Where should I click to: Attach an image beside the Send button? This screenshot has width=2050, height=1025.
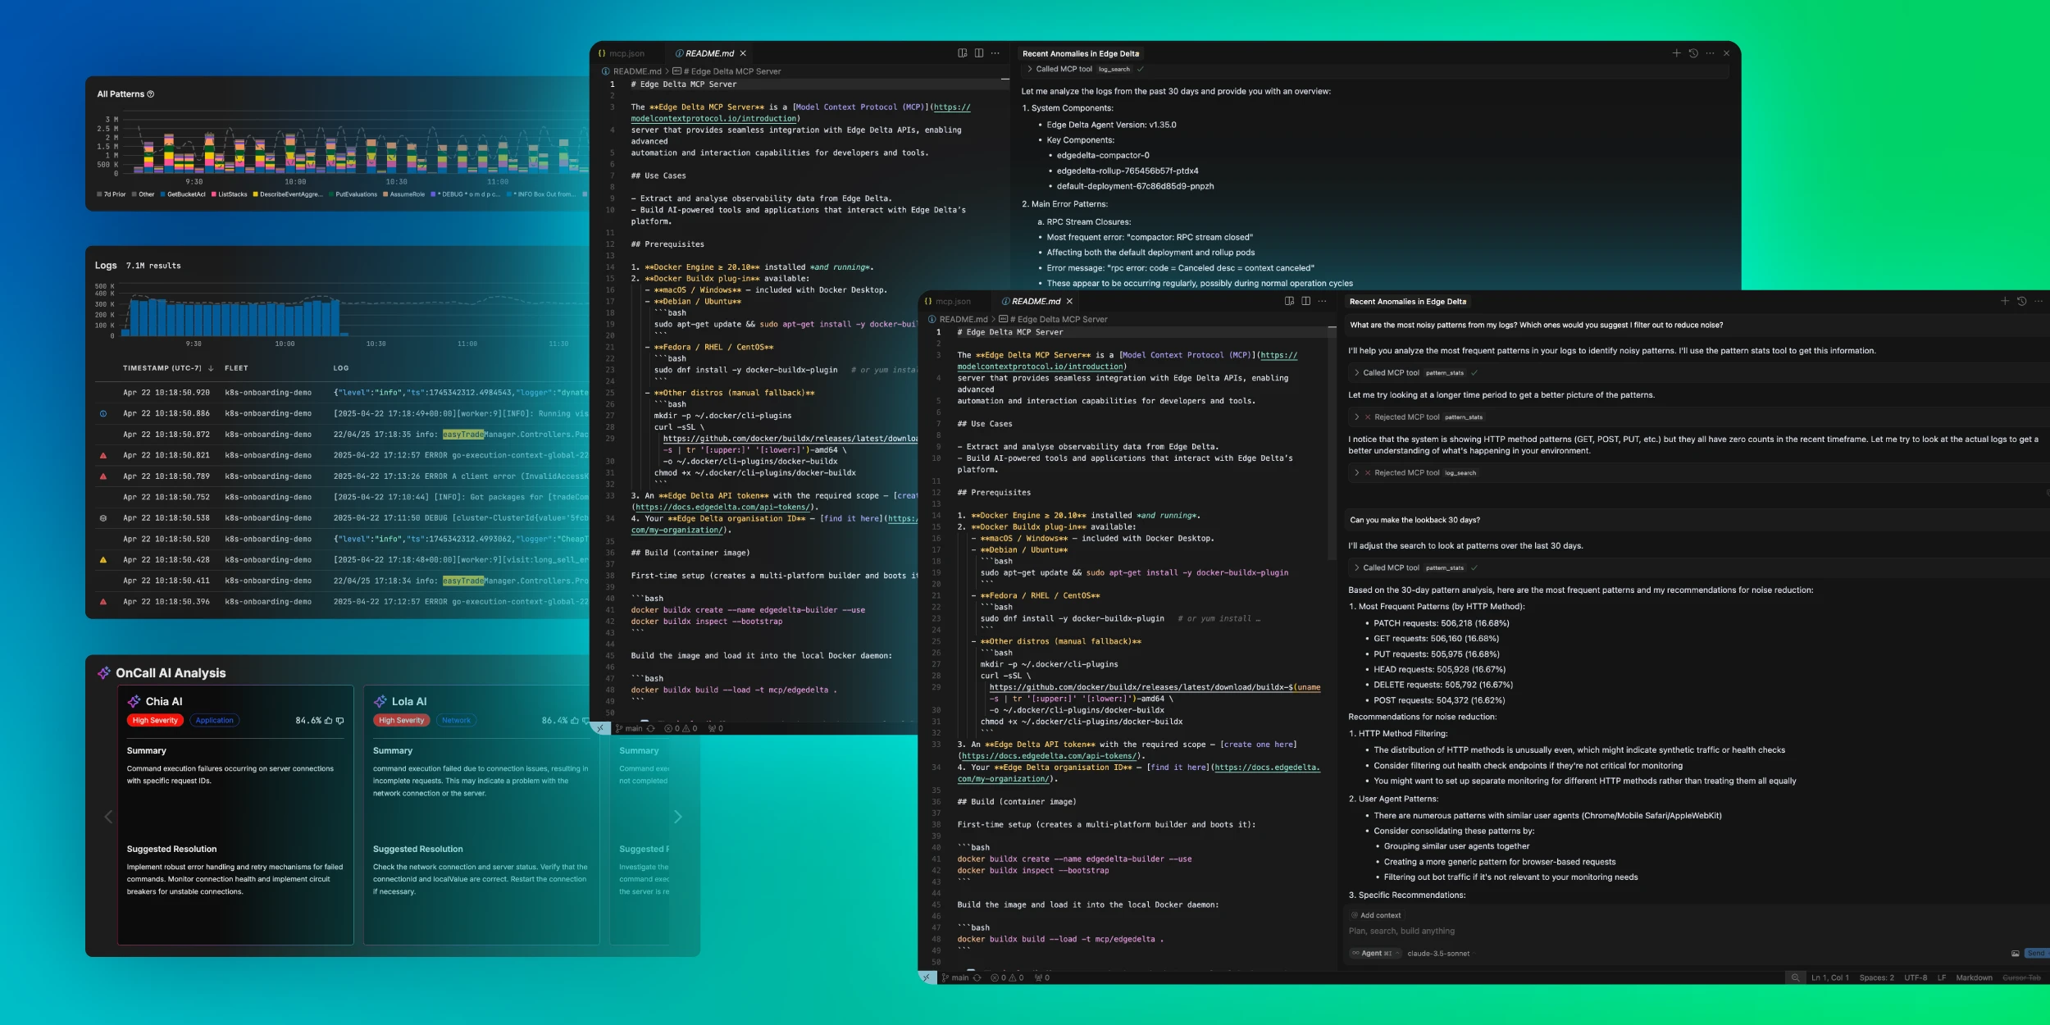[2016, 953]
